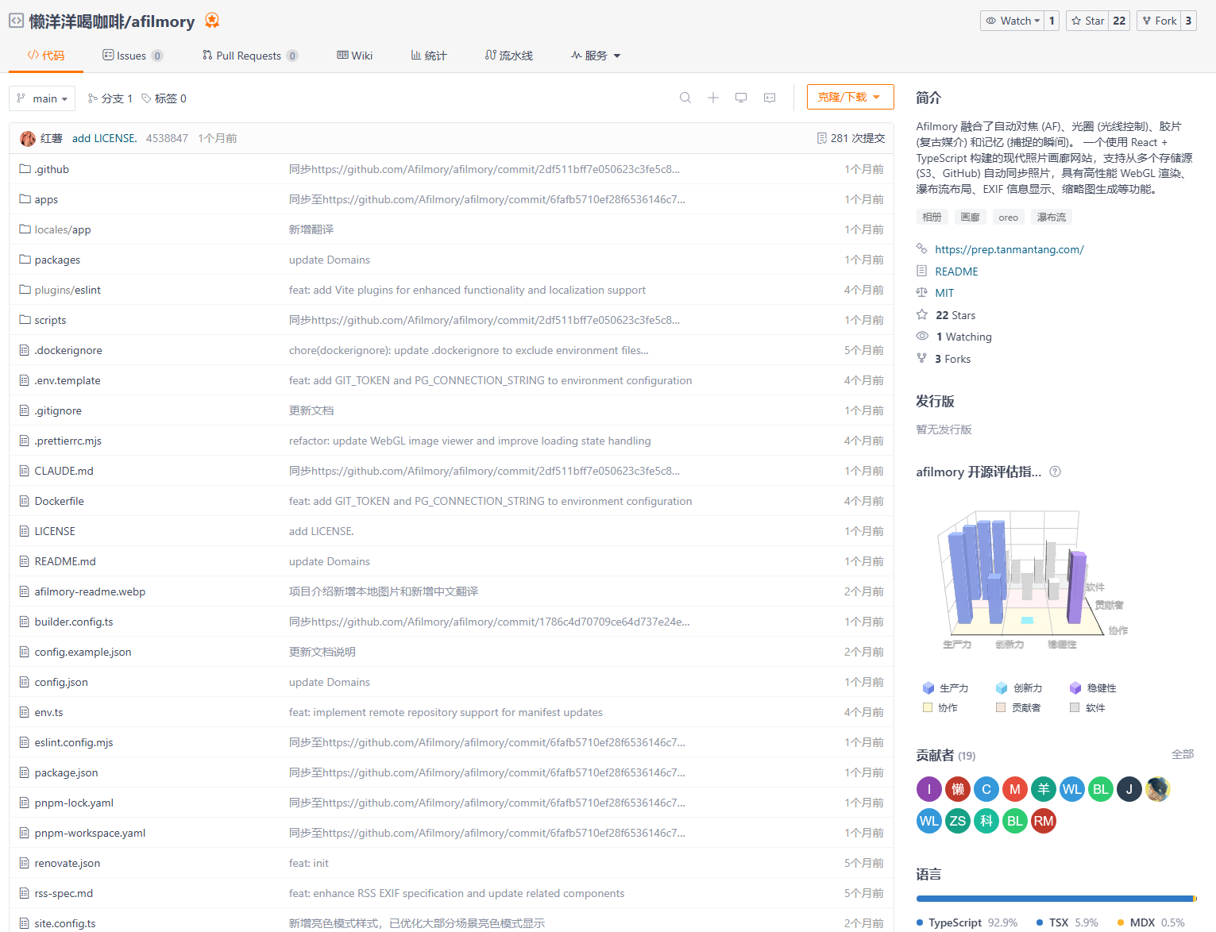Screen dimensions: 1216x932
Task: Click the code repository icon before title
Action: pyautogui.click(x=16, y=21)
